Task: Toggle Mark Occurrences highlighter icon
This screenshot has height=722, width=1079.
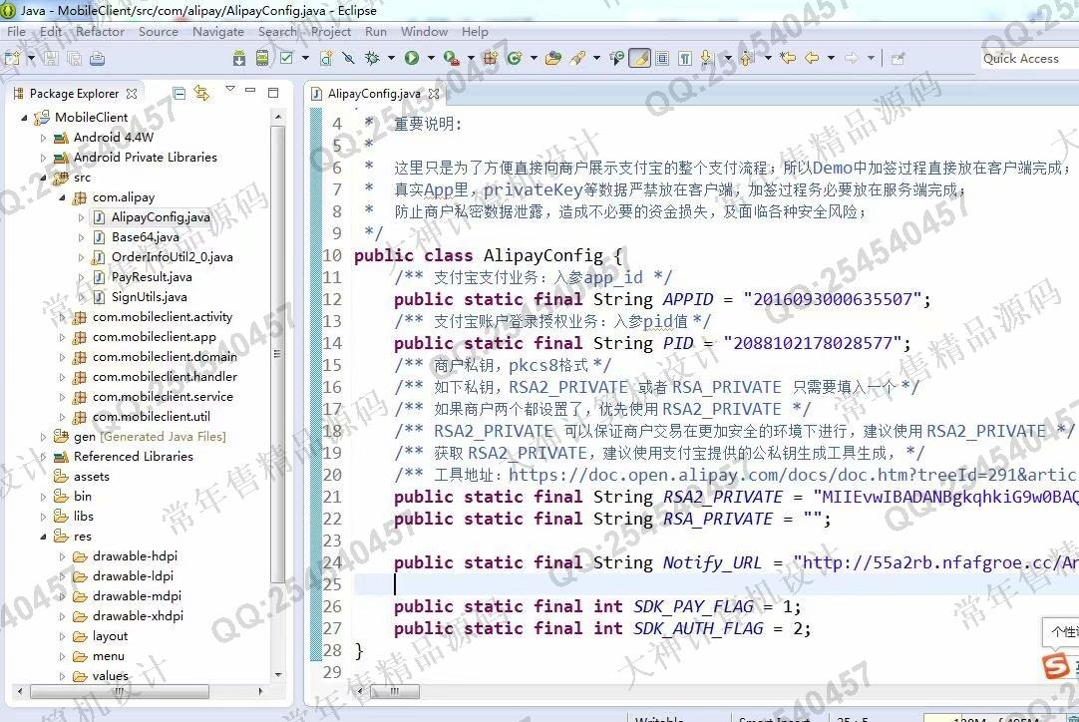Action: tap(640, 59)
